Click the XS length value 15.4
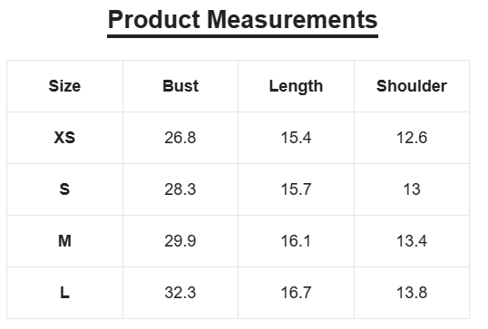Viewport: 488px width, 329px height. (x=296, y=138)
